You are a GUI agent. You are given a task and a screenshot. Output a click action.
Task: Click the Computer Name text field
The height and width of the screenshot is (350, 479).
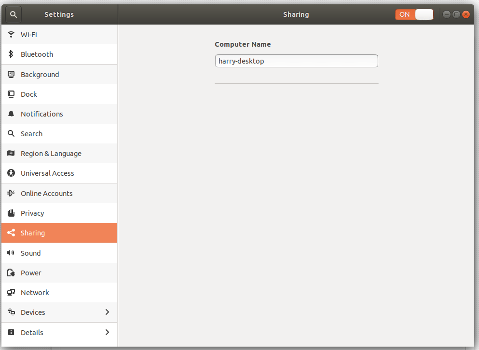click(296, 61)
